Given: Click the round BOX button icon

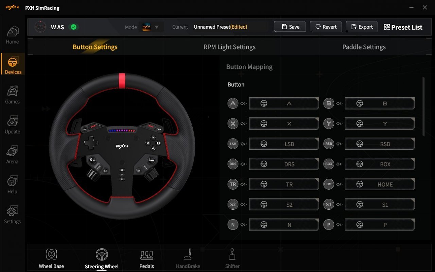Looking at the screenshot, I should pos(329,164).
